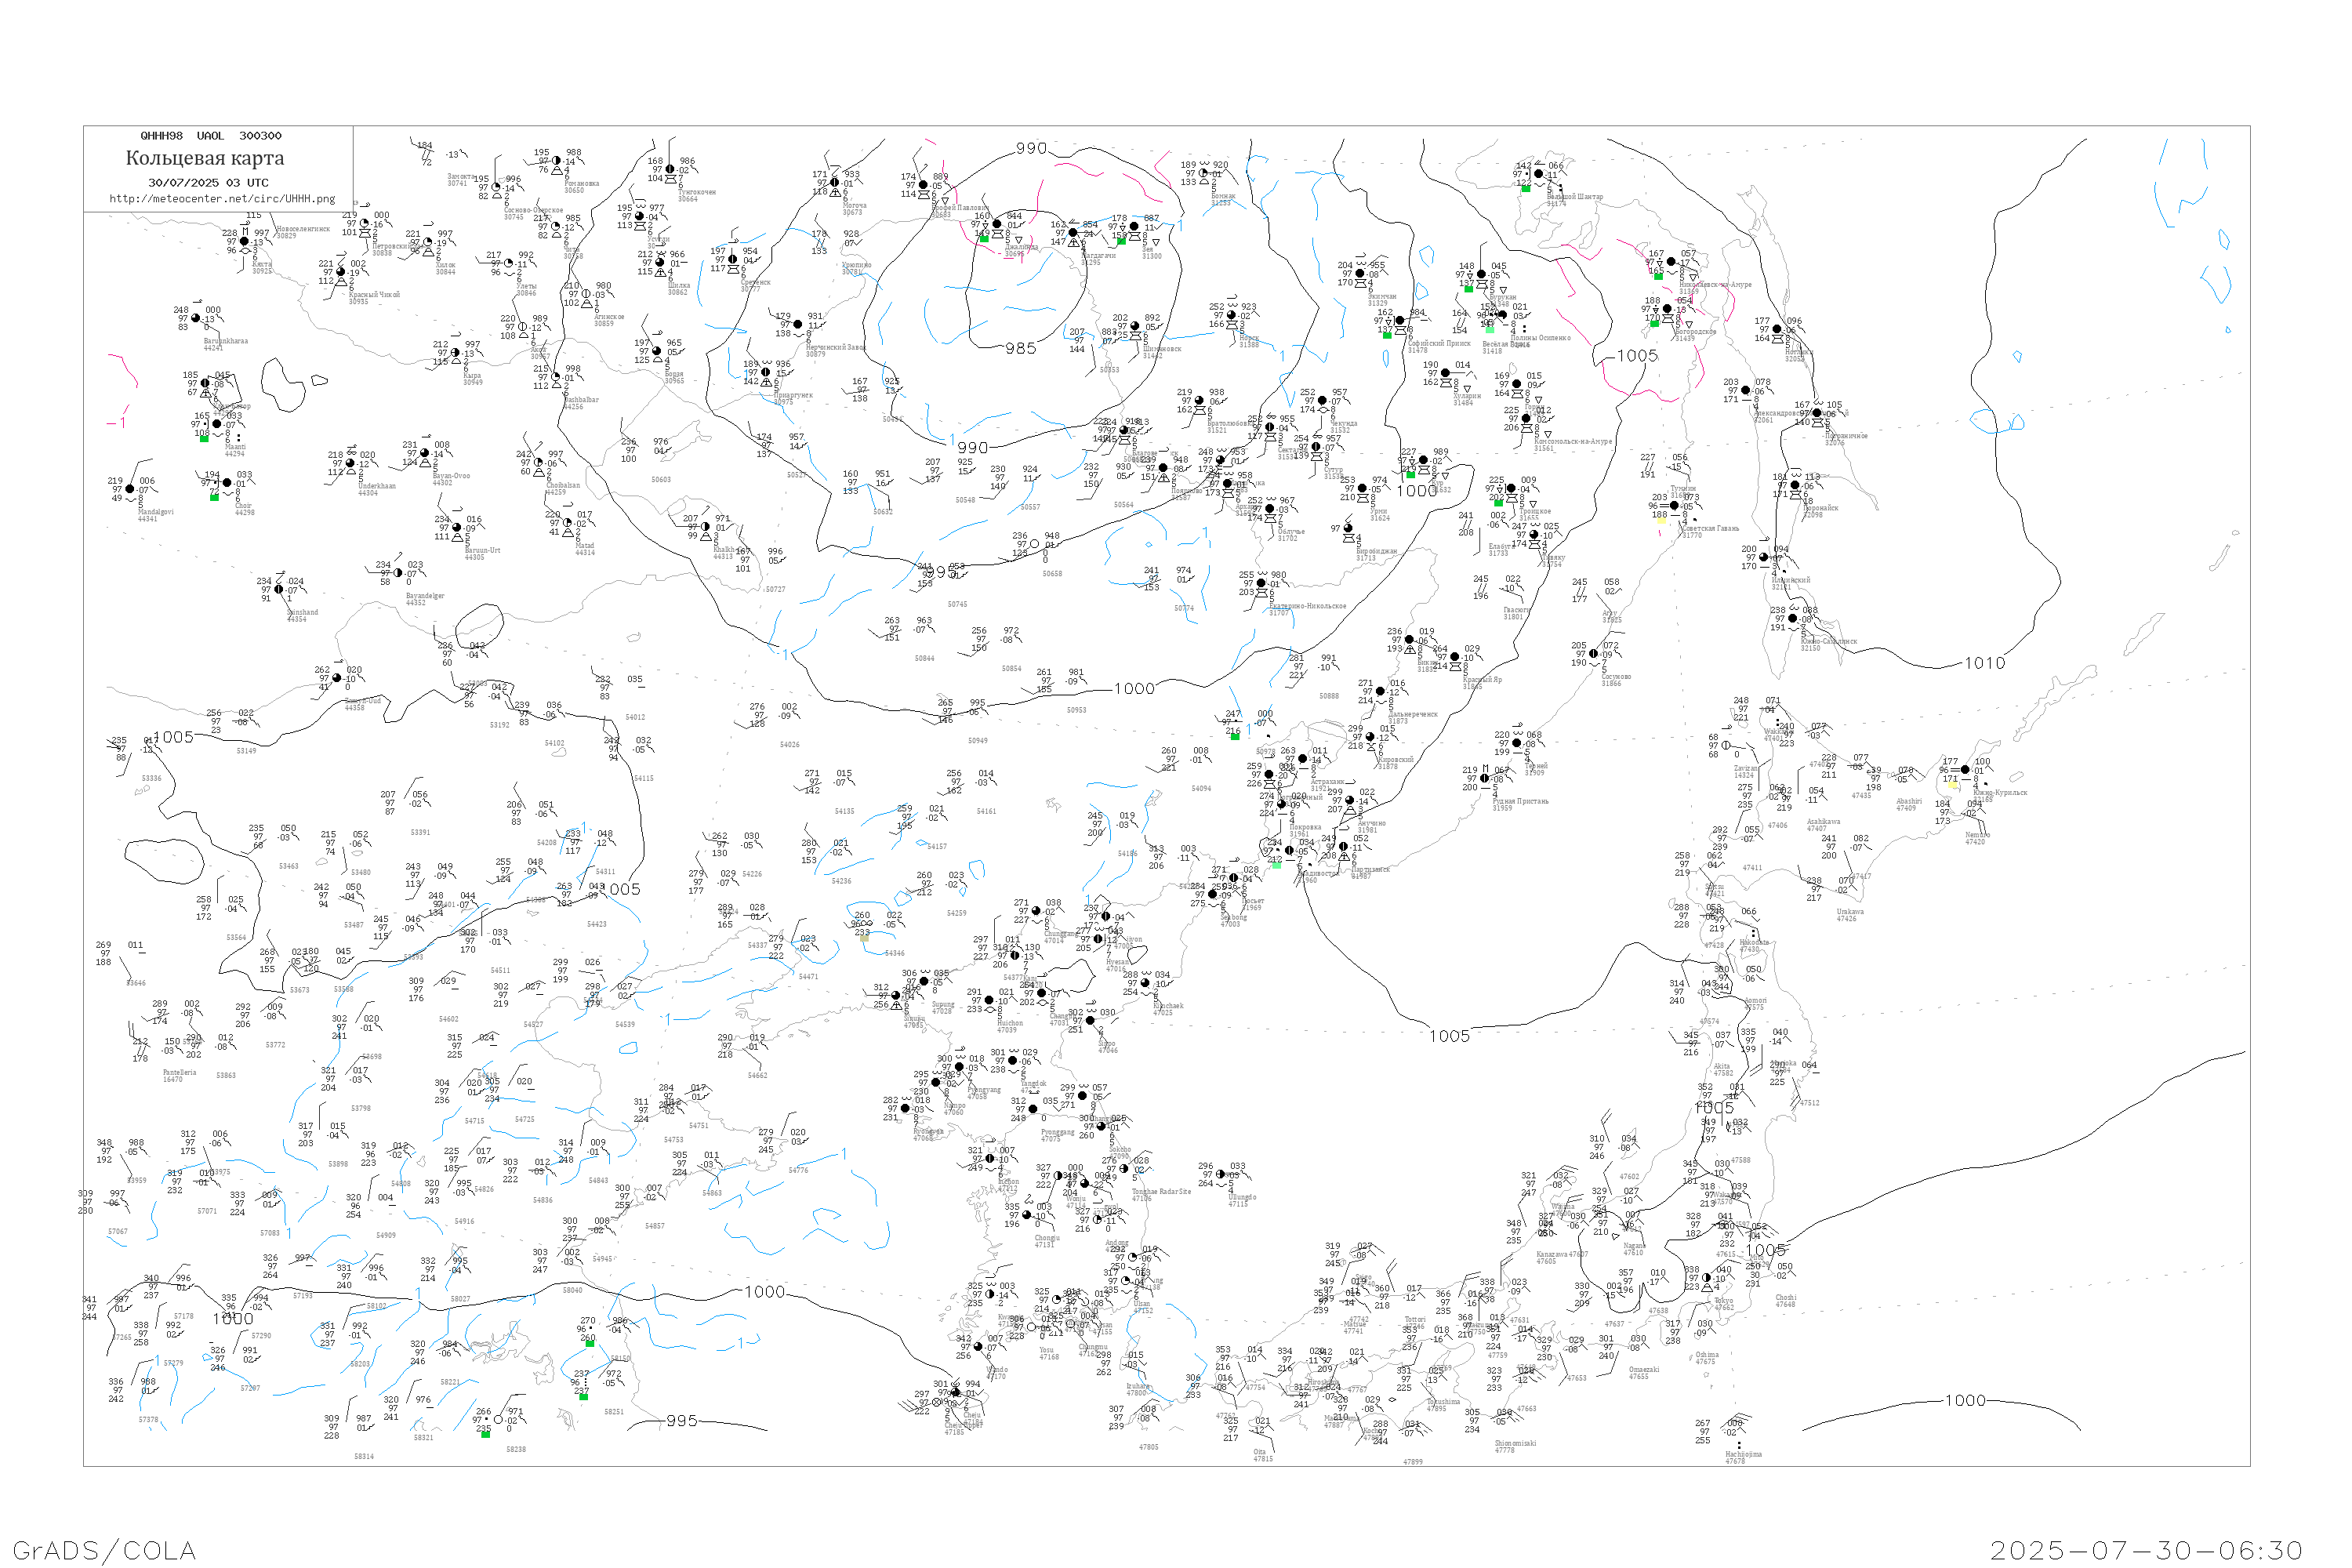Image resolution: width=2352 pixels, height=1568 pixels.
Task: Open the meteocenter.net UHHH.png URL
Action: 222,199
